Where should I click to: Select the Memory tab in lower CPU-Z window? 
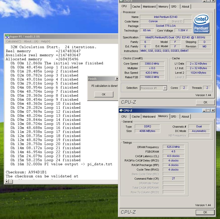click(x=163, y=116)
